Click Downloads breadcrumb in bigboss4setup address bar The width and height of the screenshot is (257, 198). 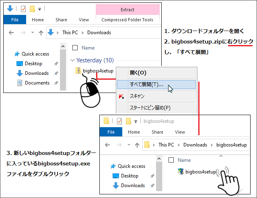[x=195, y=145]
